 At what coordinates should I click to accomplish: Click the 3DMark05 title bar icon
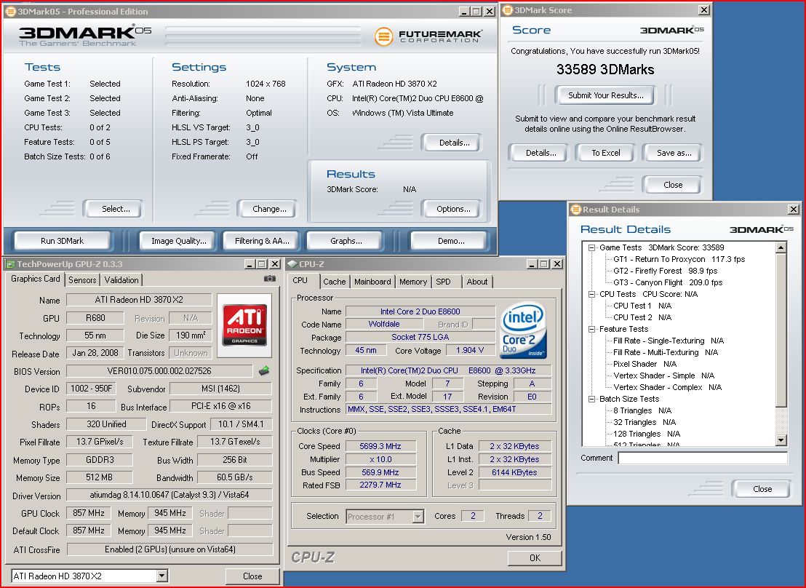tap(10, 12)
